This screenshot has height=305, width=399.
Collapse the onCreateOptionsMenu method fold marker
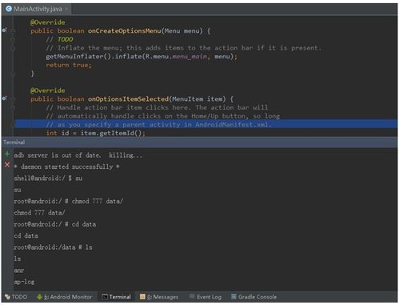[x=13, y=31]
